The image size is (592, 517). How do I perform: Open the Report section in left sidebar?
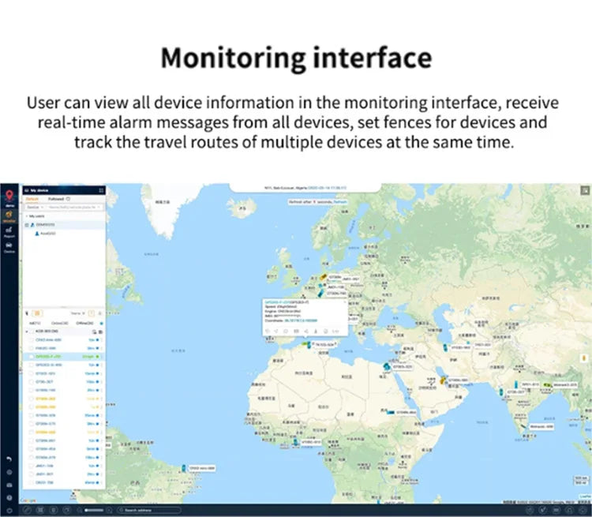[9, 231]
